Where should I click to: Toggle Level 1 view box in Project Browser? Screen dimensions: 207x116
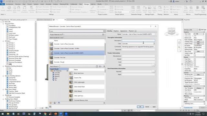tap(7, 29)
